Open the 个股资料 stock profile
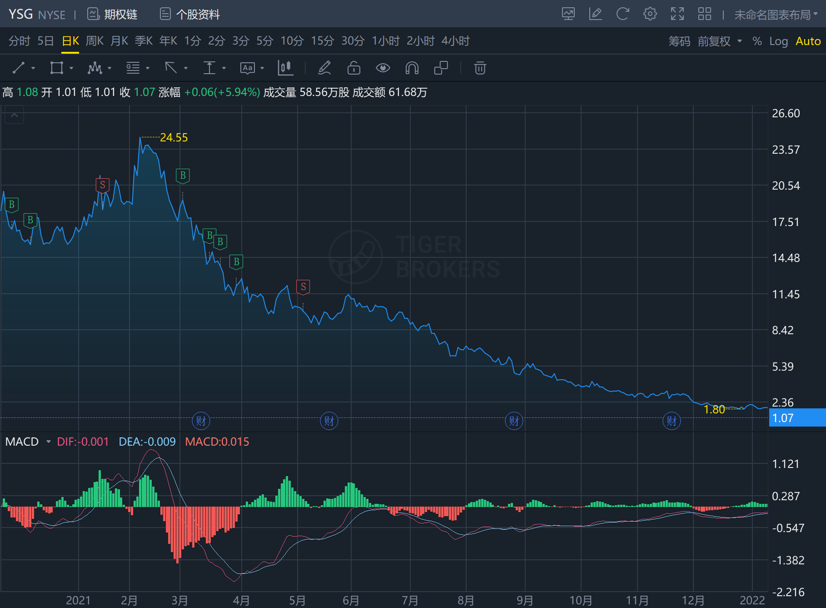This screenshot has height=608, width=826. point(190,15)
